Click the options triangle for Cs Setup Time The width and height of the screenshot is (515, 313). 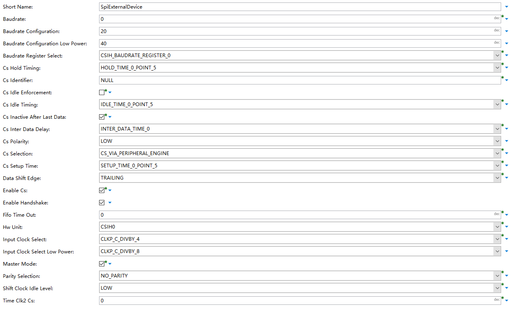coord(506,165)
